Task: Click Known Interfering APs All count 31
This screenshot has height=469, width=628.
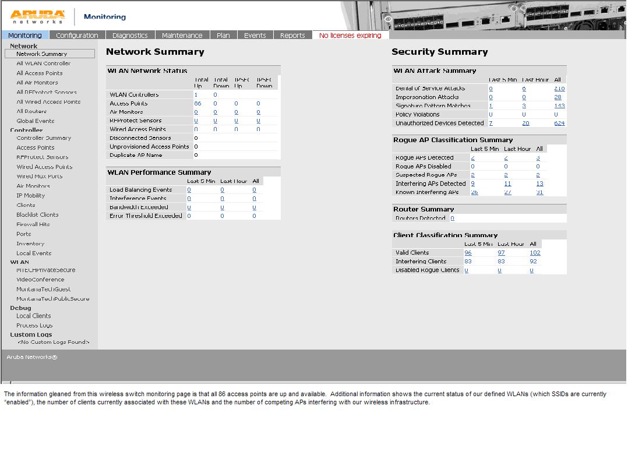Action: (540, 192)
